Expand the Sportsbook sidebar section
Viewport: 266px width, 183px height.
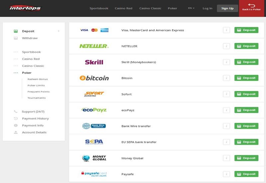coord(16,52)
